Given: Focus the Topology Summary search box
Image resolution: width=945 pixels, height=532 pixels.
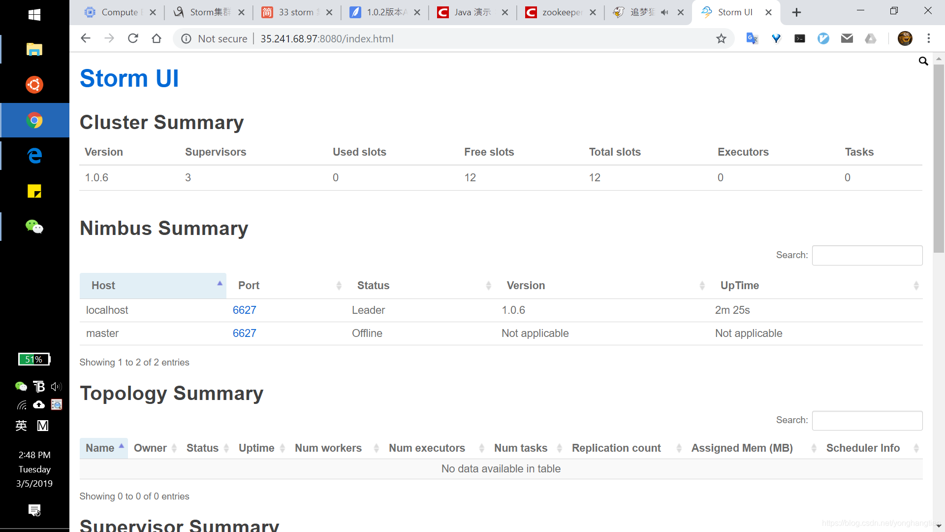Looking at the screenshot, I should tap(867, 420).
